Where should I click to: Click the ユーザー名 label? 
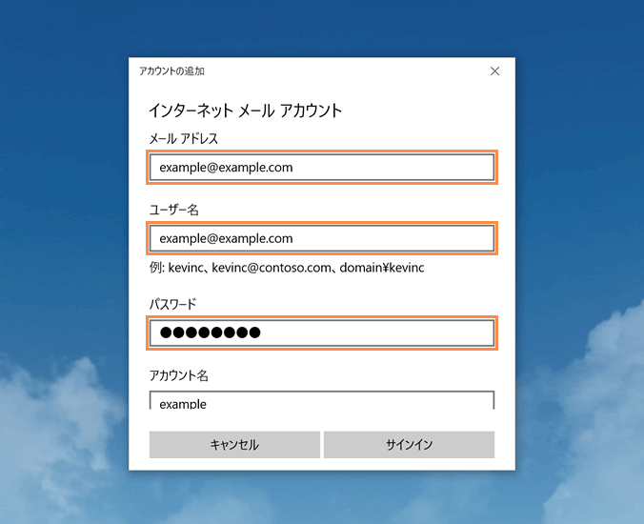pyautogui.click(x=173, y=210)
